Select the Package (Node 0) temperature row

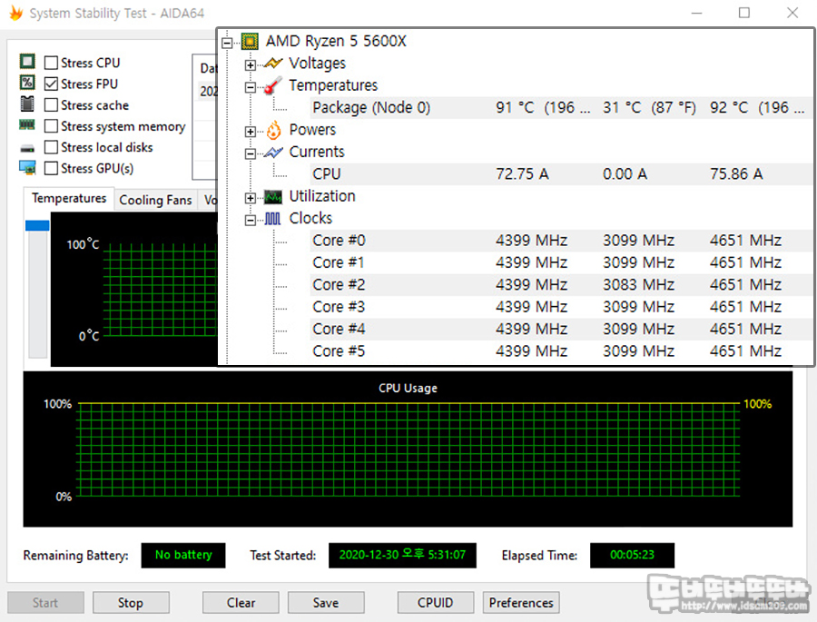[x=561, y=108]
